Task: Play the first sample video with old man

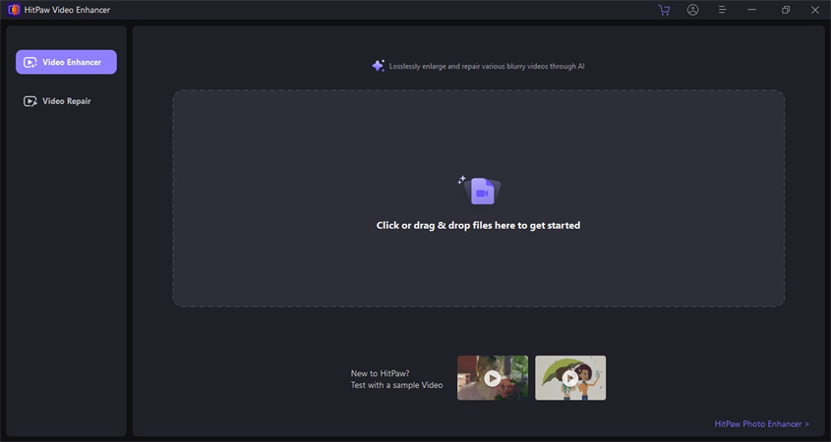Action: [x=493, y=378]
